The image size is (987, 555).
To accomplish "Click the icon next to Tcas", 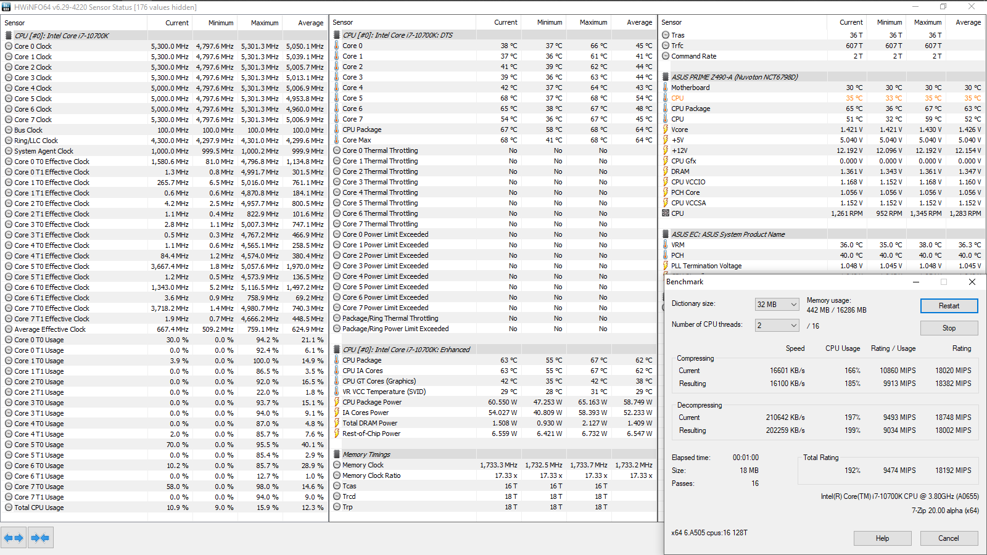I will [x=337, y=486].
